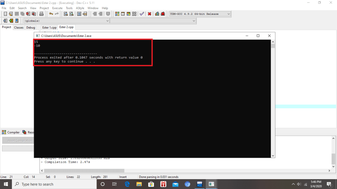337x189 pixels.
Task: Click the Close File red X icon
Action: pos(28,14)
